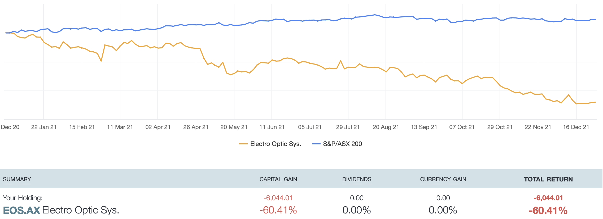Click the CAPITAL GAIN column header
This screenshot has width=603, height=219.
coord(278,179)
